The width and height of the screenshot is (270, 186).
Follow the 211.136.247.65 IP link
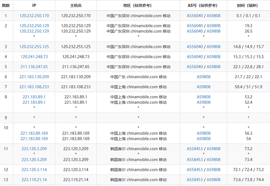[34, 67]
